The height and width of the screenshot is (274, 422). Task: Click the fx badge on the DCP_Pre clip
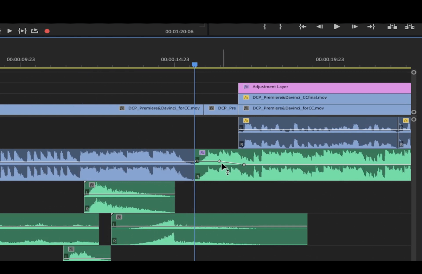[212, 108]
